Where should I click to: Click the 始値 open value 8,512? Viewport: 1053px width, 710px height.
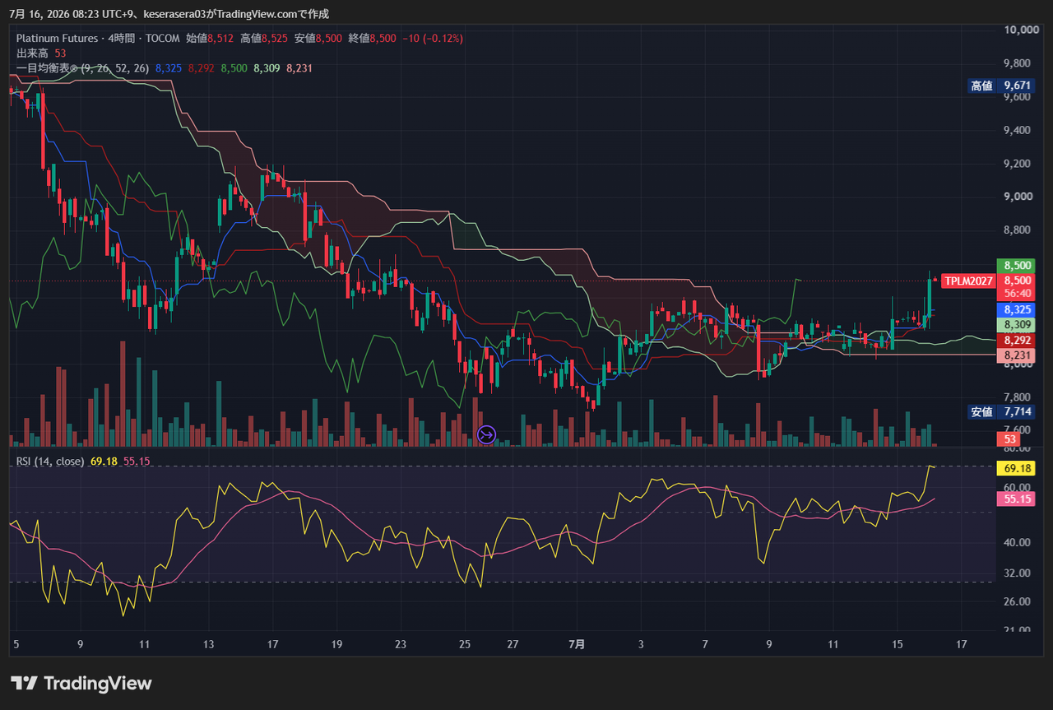point(220,39)
